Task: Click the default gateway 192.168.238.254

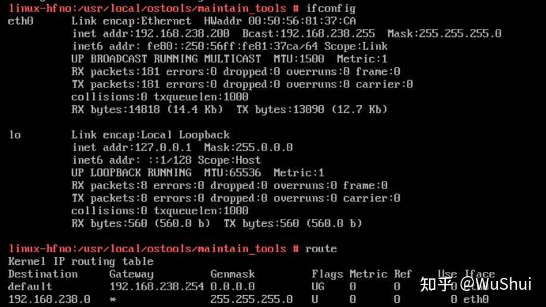Action: pos(156,287)
